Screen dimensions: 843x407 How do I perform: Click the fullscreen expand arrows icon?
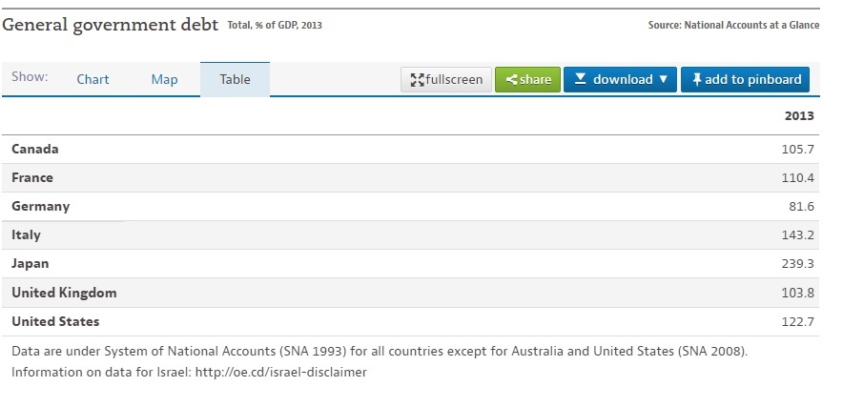pos(417,80)
